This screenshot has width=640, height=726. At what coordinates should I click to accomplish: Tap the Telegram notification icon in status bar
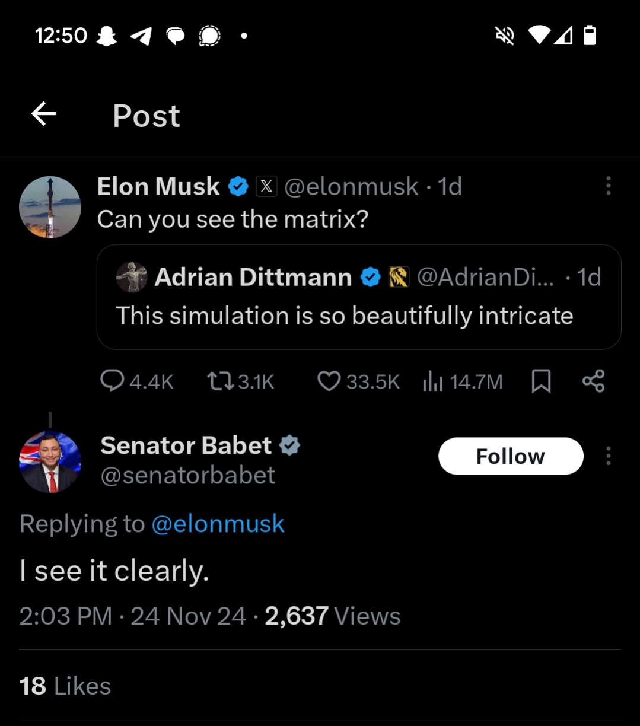point(141,36)
